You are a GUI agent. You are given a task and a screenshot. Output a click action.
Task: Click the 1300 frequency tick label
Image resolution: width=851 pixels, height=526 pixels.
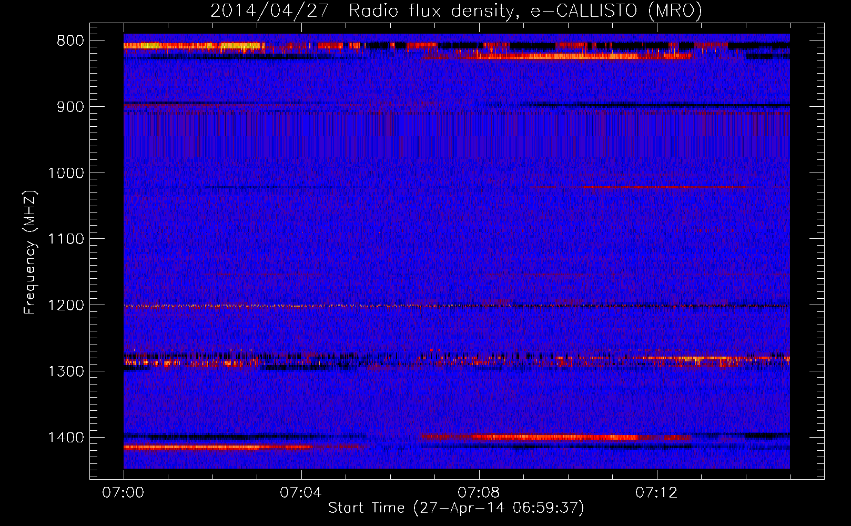coord(66,371)
